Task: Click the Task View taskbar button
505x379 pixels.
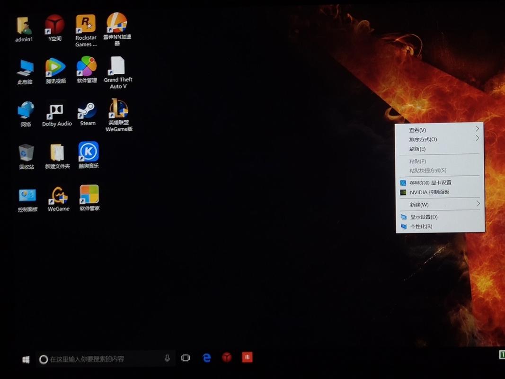Action: pos(186,358)
